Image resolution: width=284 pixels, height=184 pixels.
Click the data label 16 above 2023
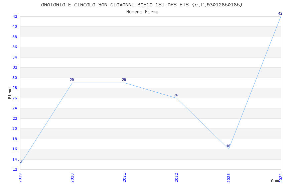click(228, 146)
